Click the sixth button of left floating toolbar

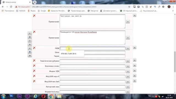point(30,52)
